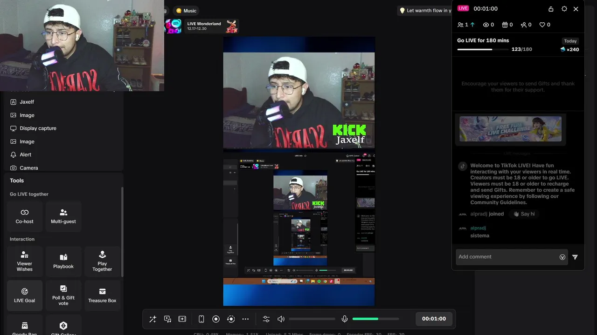Click the Let warmth flow tip banner
Image resolution: width=597 pixels, height=335 pixels.
click(x=425, y=11)
